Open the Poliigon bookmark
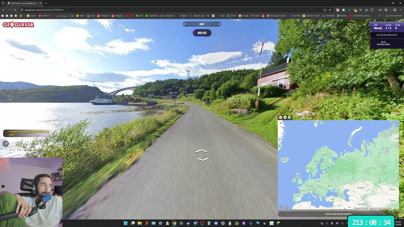404x227 pixels. pos(182,16)
